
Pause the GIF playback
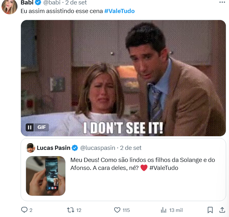29,127
